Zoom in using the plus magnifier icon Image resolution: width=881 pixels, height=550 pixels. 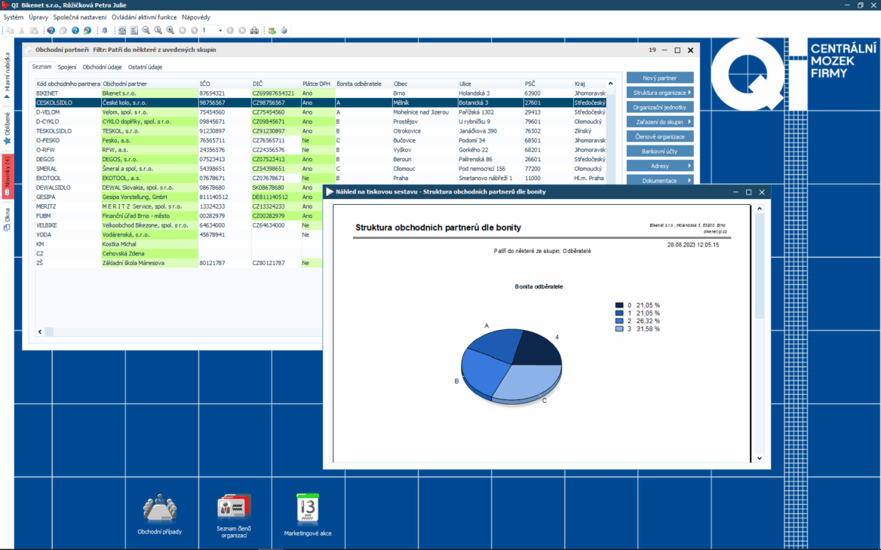tap(170, 30)
